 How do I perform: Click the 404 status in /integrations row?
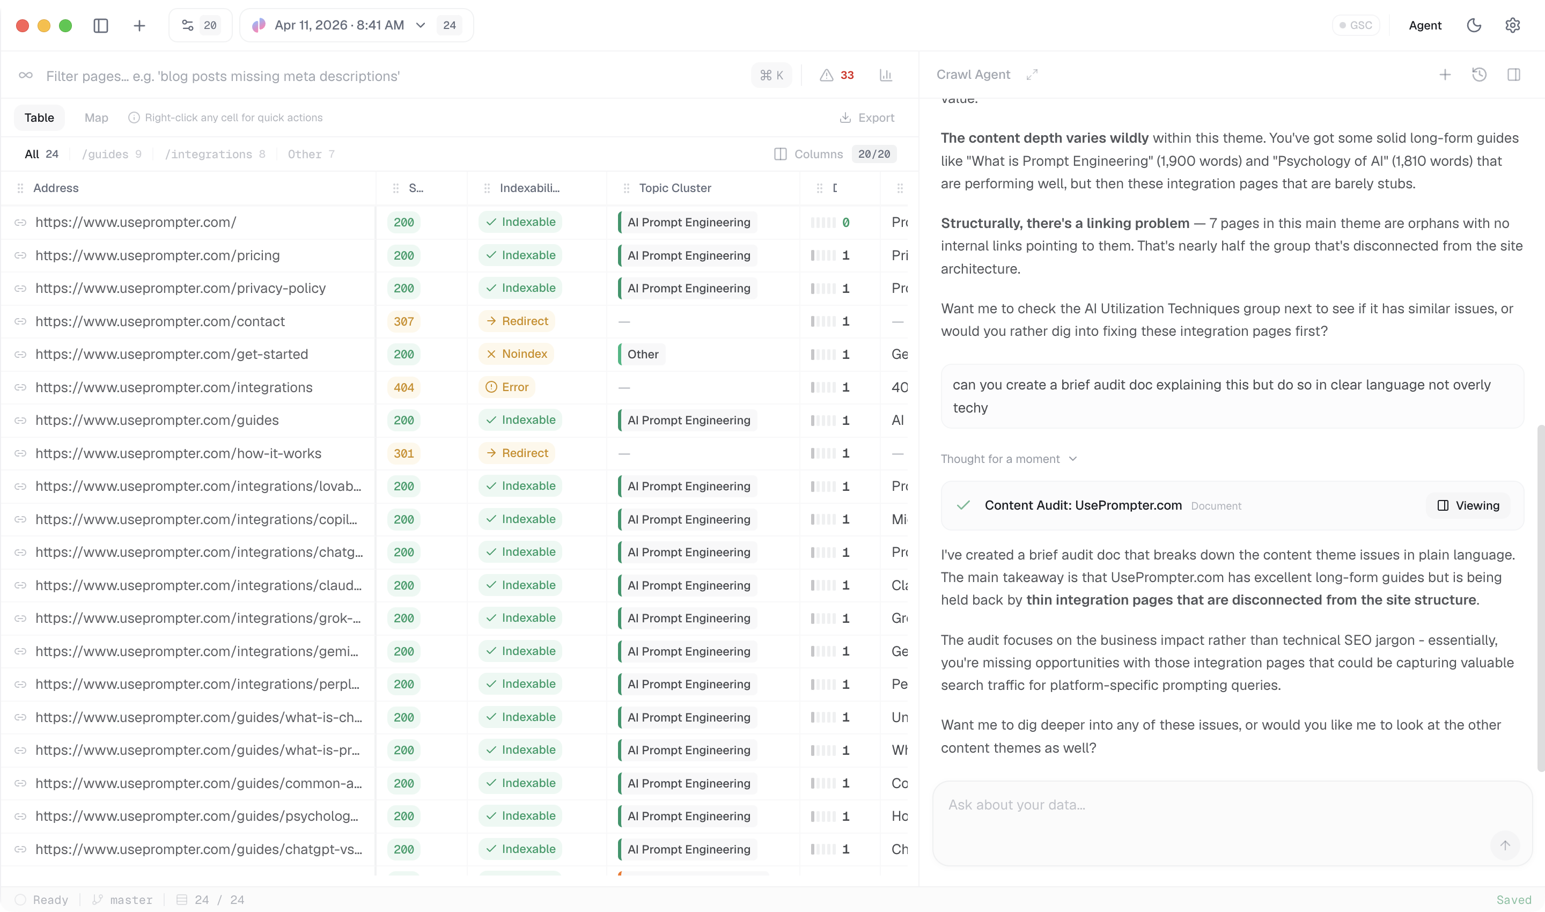(404, 387)
